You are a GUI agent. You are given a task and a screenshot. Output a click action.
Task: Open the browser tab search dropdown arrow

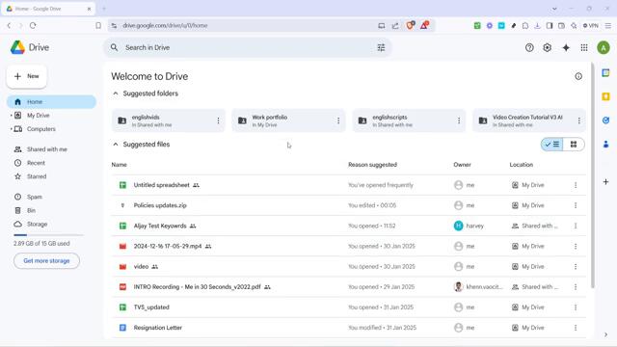tap(554, 9)
